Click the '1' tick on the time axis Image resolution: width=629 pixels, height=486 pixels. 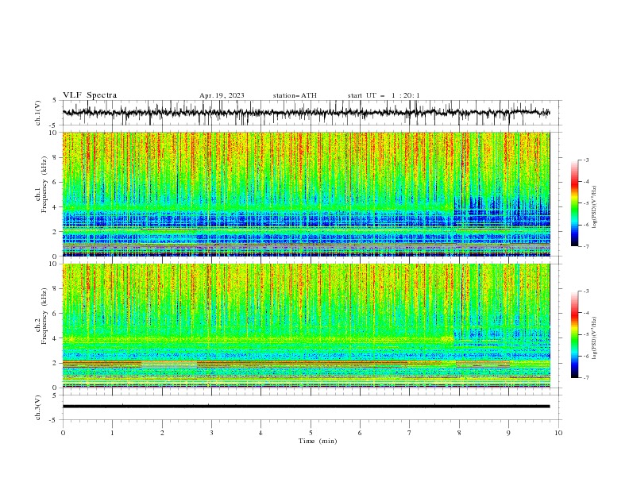click(112, 433)
